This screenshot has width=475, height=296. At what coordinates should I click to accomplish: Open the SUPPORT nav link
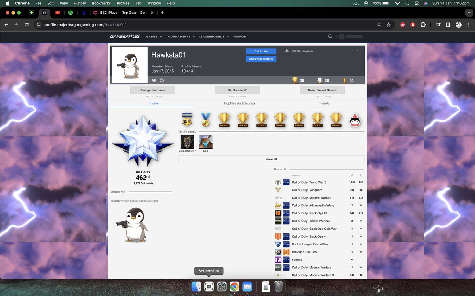(x=240, y=37)
